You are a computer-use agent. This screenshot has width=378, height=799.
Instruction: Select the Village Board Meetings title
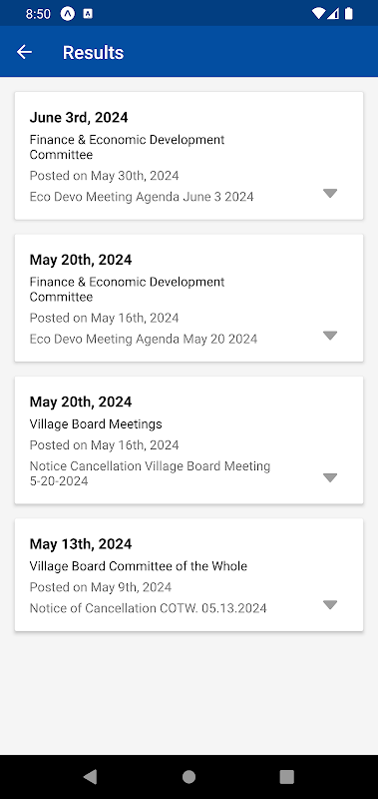coord(96,423)
